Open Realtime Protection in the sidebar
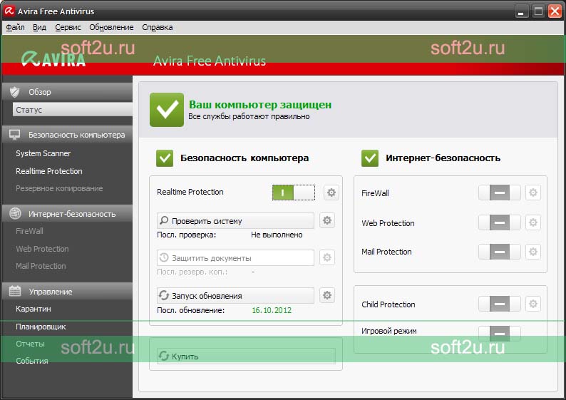566x400 pixels. pyautogui.click(x=48, y=171)
